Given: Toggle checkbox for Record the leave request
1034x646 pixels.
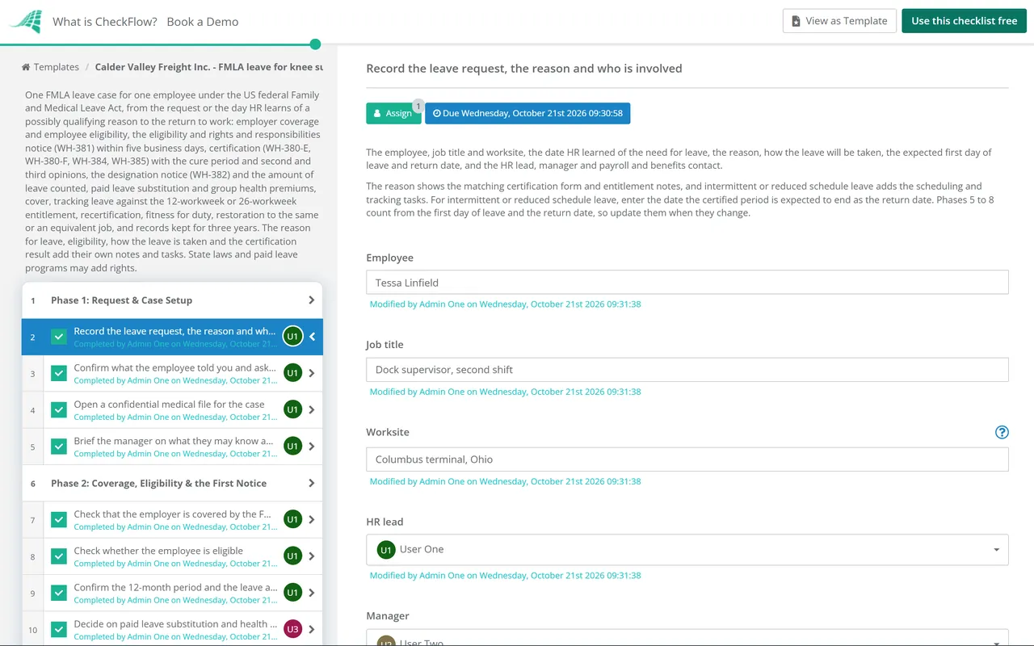Looking at the screenshot, I should tap(59, 337).
